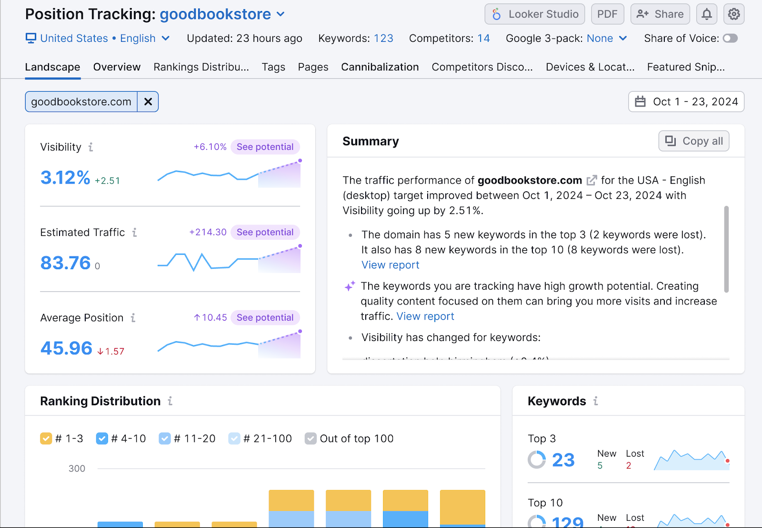Switch to Overview tab
Image resolution: width=762 pixels, height=528 pixels.
[117, 67]
